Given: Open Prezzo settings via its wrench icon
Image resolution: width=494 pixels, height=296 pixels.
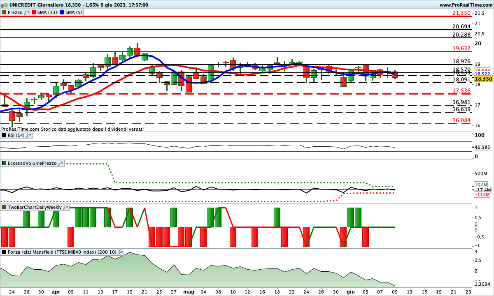Looking at the screenshot, I should click(26, 12).
